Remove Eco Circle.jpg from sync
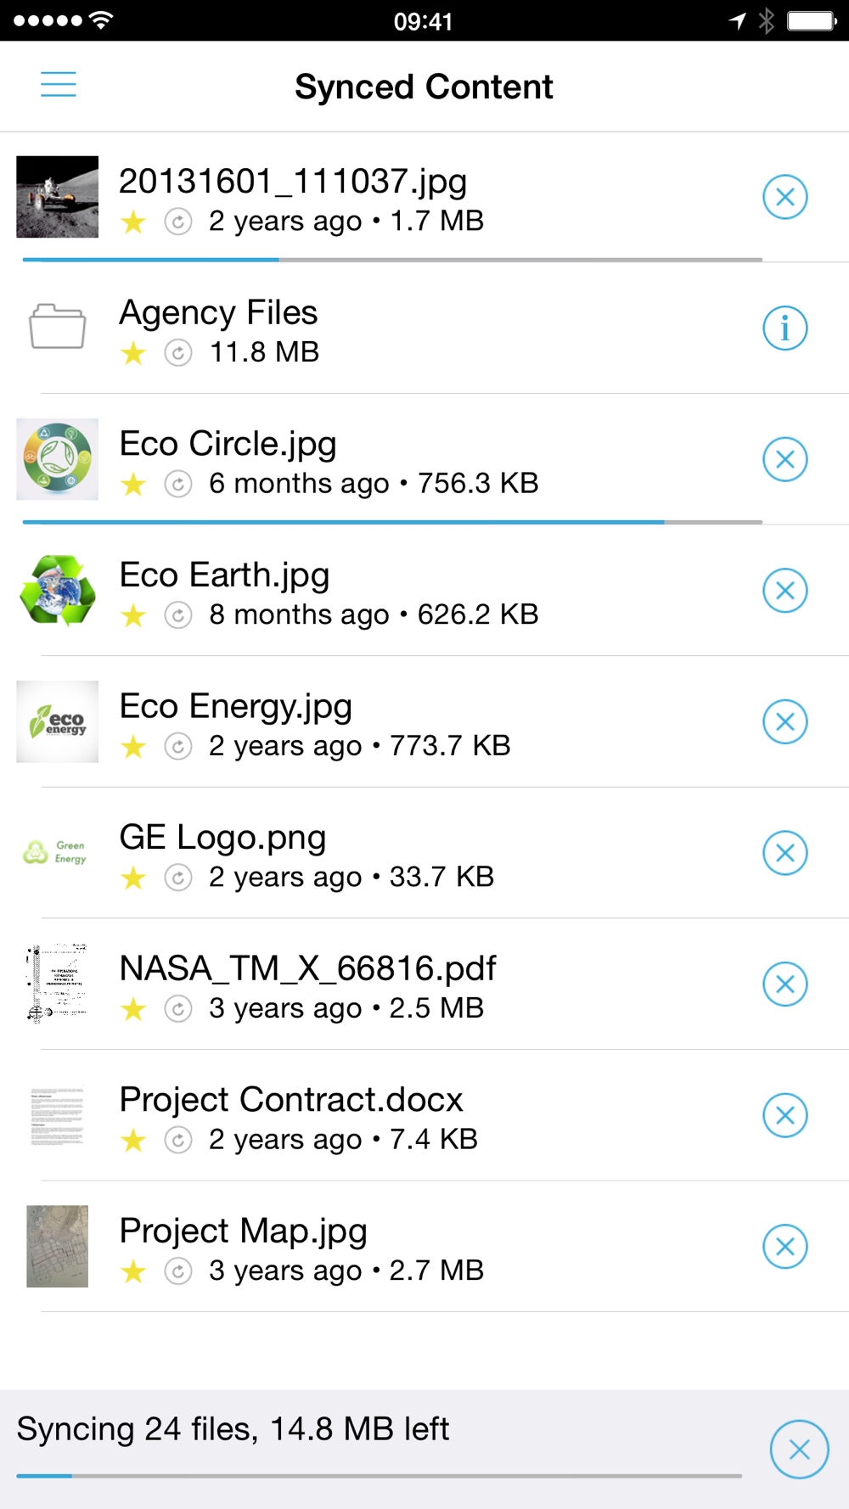 click(x=784, y=459)
